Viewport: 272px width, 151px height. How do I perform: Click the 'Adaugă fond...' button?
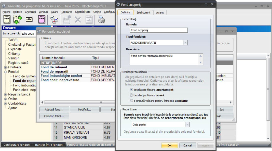pyautogui.click(x=54, y=109)
